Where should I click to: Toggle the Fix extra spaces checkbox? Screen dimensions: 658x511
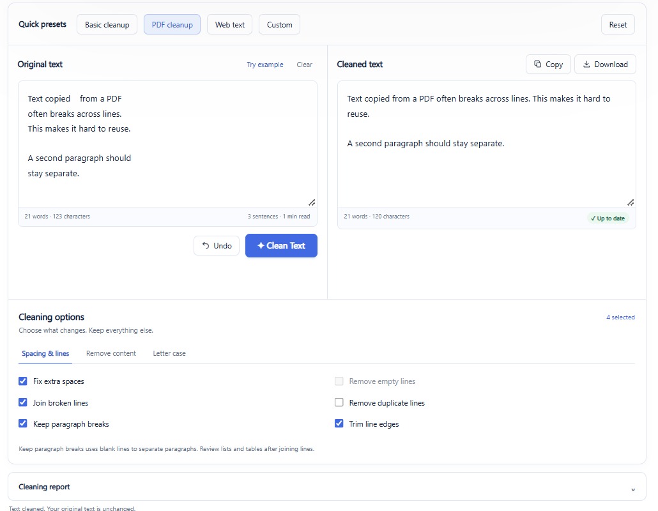22,381
